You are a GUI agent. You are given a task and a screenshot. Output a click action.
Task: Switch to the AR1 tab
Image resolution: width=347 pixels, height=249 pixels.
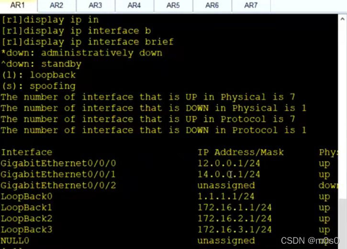click(18, 6)
